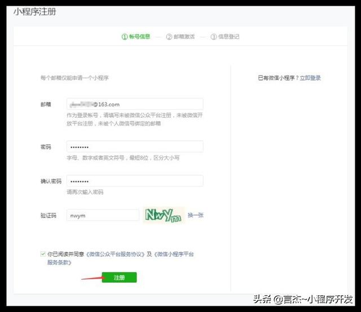Focus the 确认密码 confirm password field
This screenshot has width=361, height=312.
point(135,181)
